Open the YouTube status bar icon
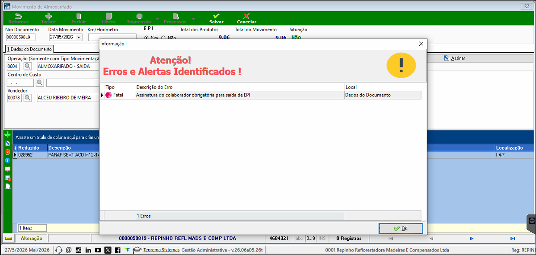 click(x=98, y=250)
